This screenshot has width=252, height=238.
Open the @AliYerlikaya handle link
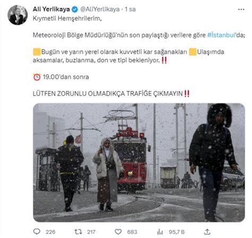coord(100,9)
